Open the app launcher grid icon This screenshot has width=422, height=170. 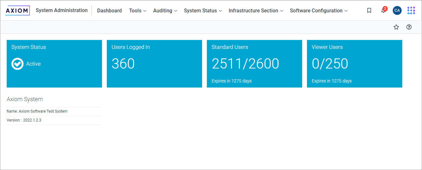tap(411, 10)
